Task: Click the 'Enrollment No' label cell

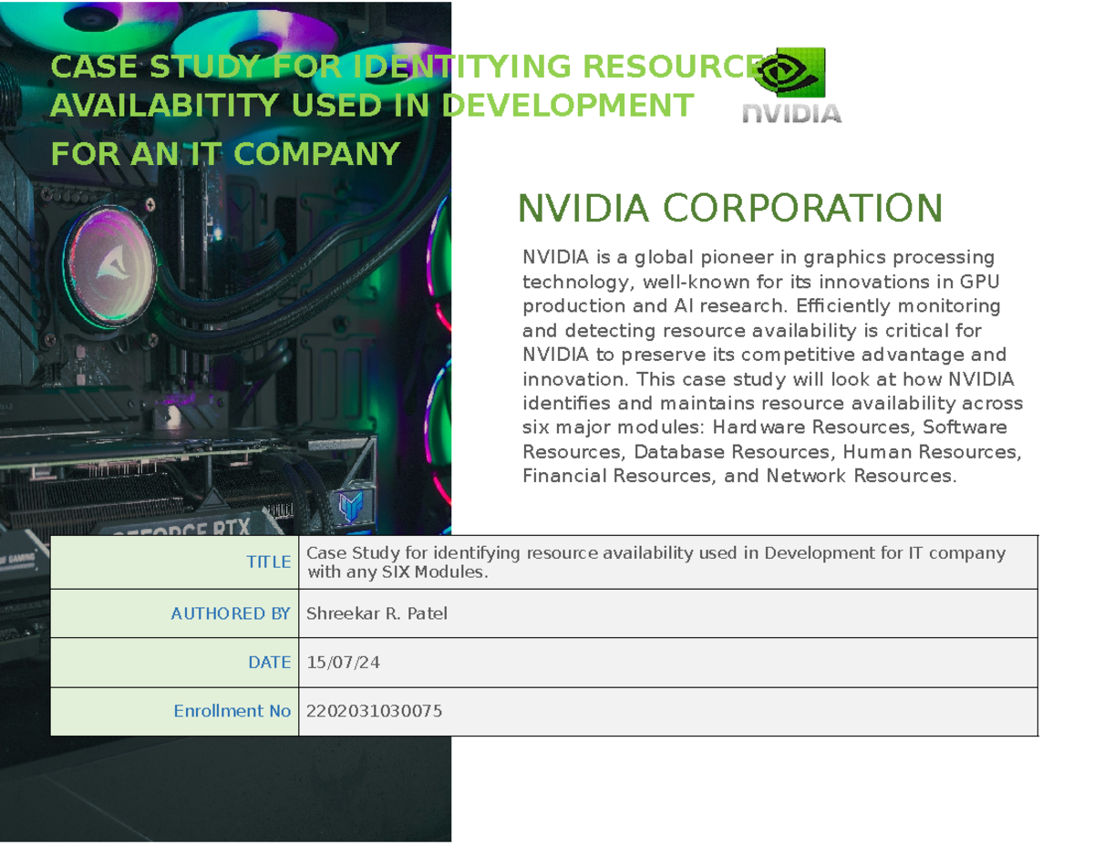Action: 174,711
